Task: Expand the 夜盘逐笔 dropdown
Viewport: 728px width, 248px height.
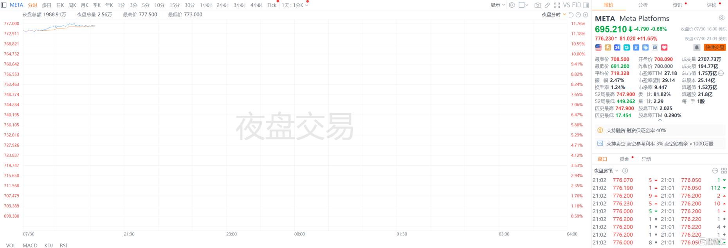Action: click(606, 171)
